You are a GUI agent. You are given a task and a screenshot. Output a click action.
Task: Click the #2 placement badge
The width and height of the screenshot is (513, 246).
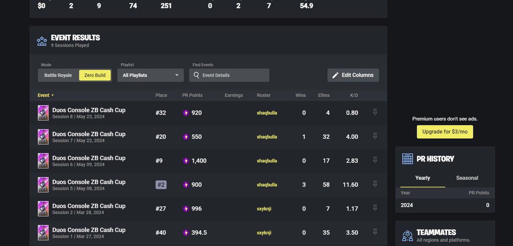tap(161, 185)
